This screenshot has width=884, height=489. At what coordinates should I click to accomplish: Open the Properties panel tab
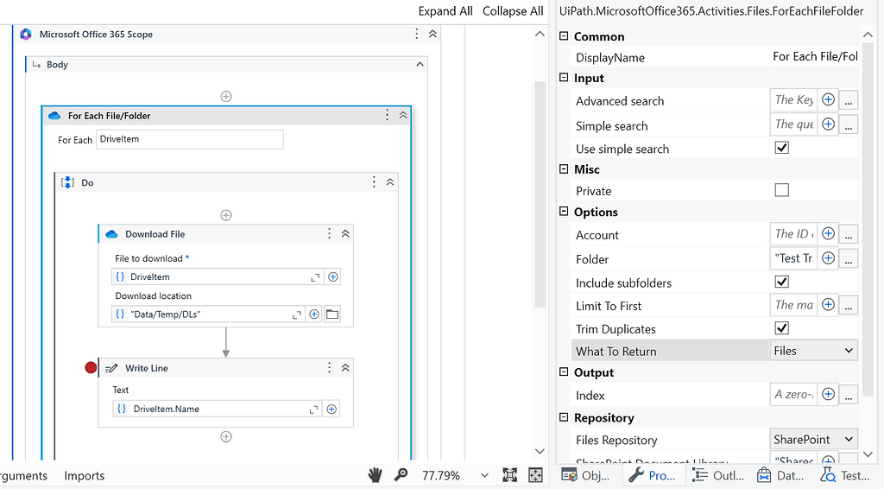click(654, 476)
